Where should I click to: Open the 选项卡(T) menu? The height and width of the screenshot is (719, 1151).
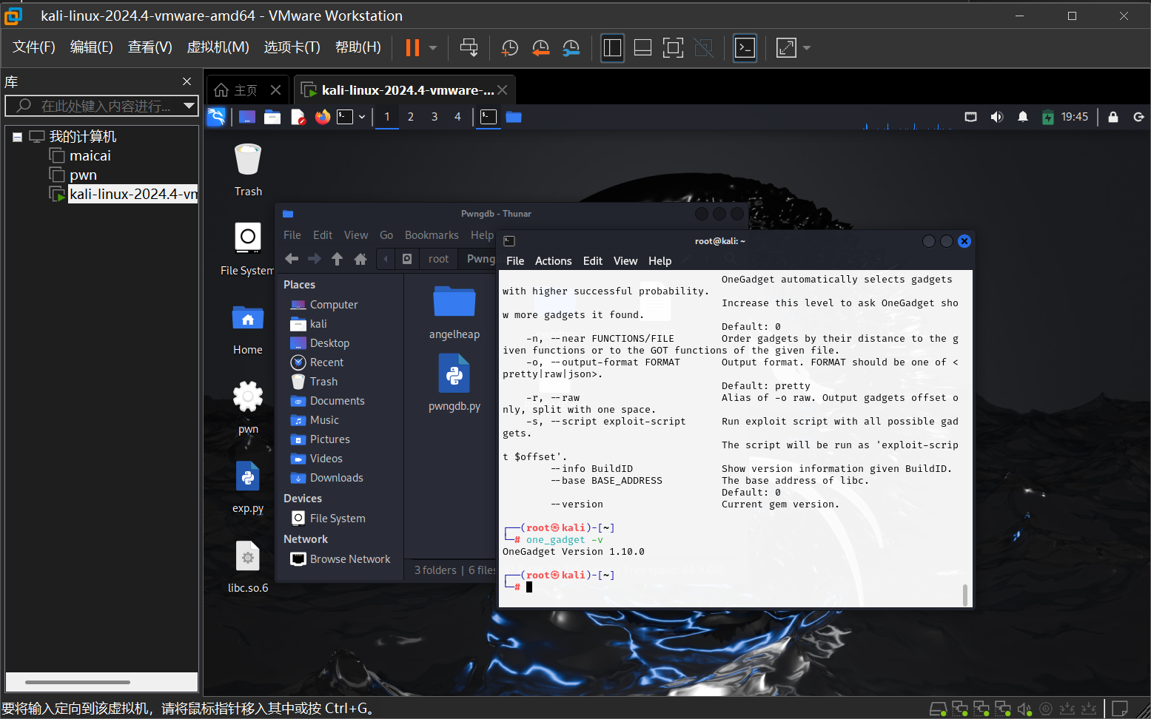pyautogui.click(x=292, y=47)
